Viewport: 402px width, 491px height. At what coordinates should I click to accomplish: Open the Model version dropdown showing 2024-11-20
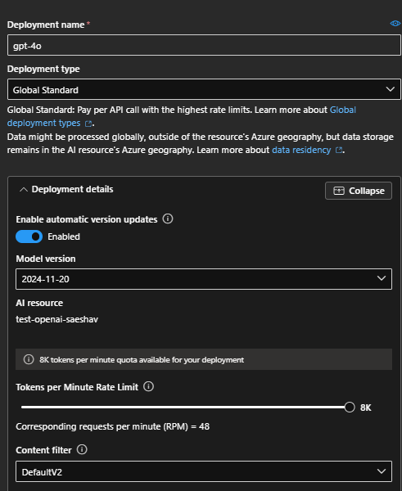point(204,279)
